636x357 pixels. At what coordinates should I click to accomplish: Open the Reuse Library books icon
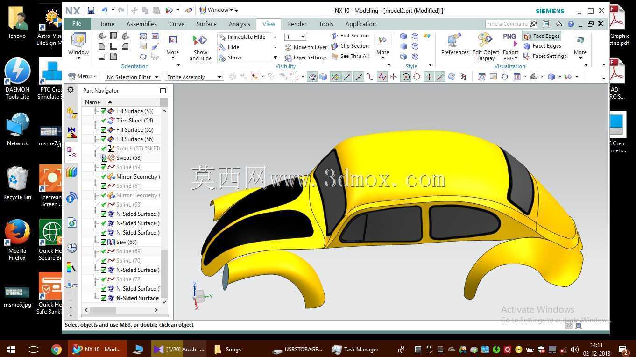71,172
